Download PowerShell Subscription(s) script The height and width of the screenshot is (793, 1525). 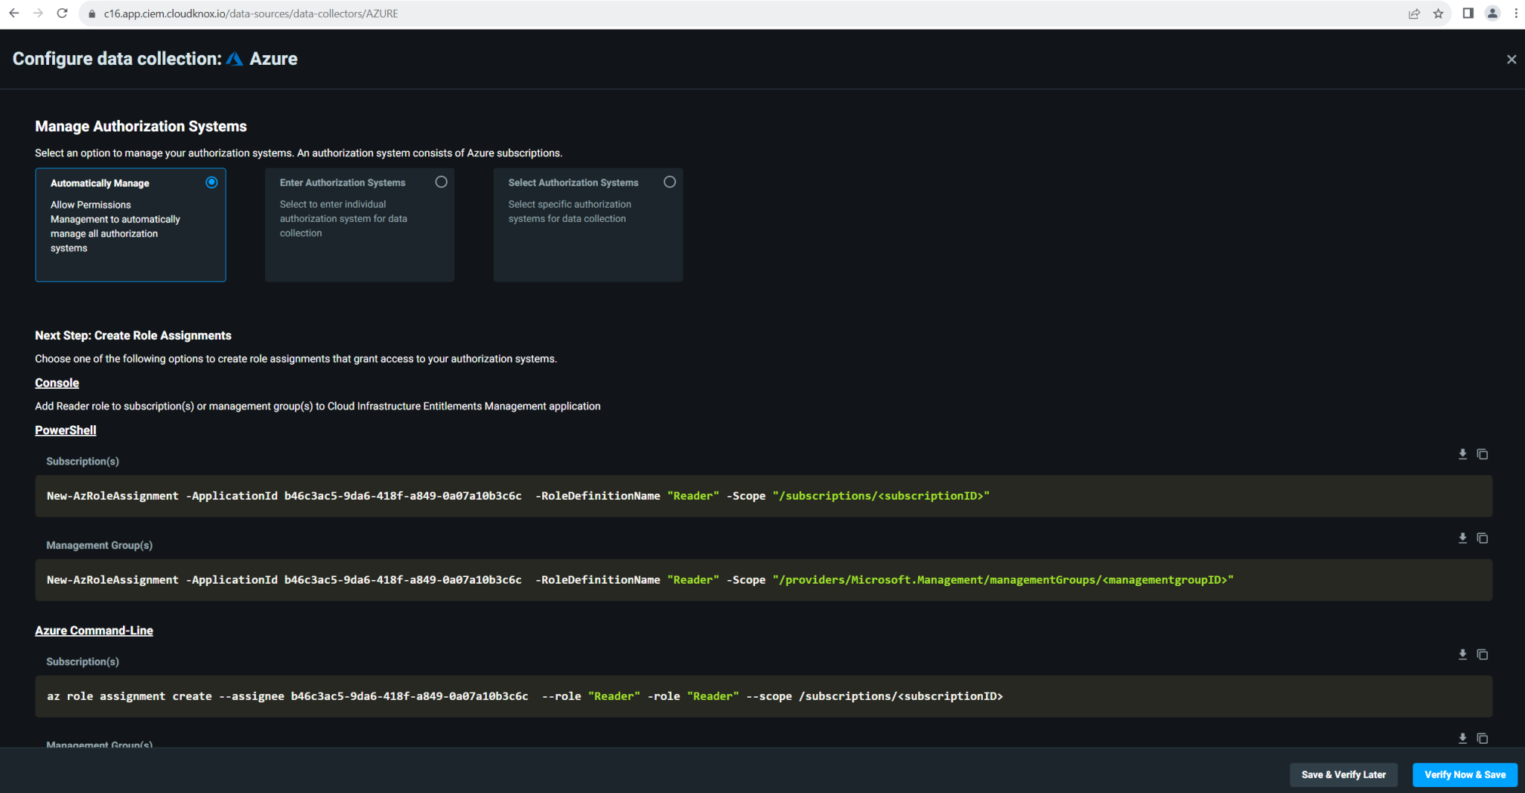click(x=1462, y=454)
